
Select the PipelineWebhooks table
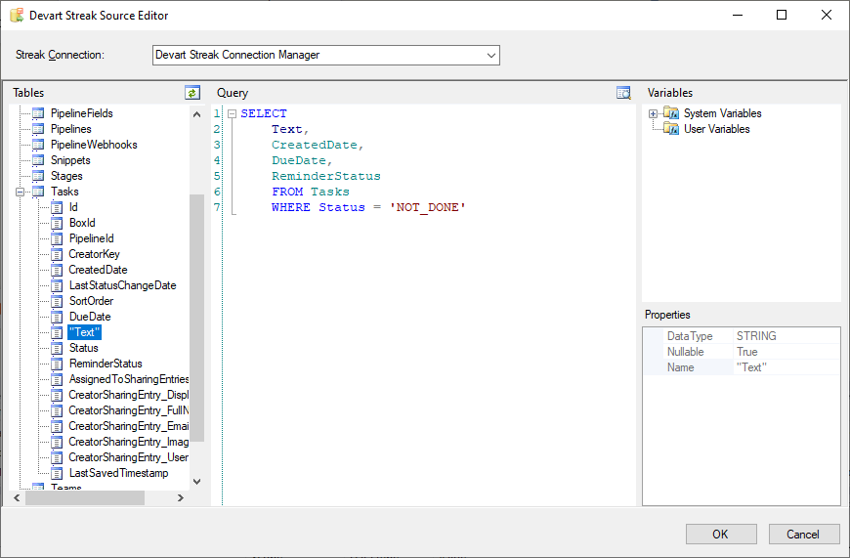[94, 145]
